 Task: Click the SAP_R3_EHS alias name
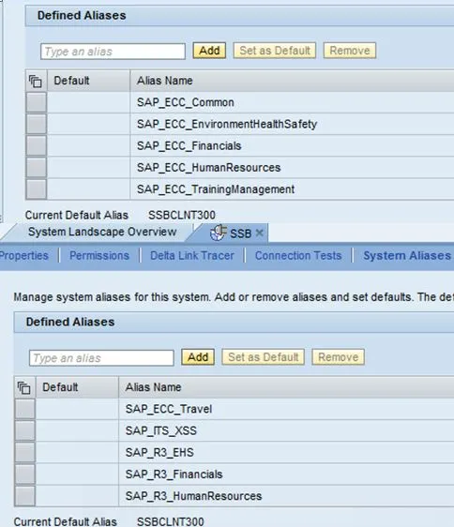159,453
